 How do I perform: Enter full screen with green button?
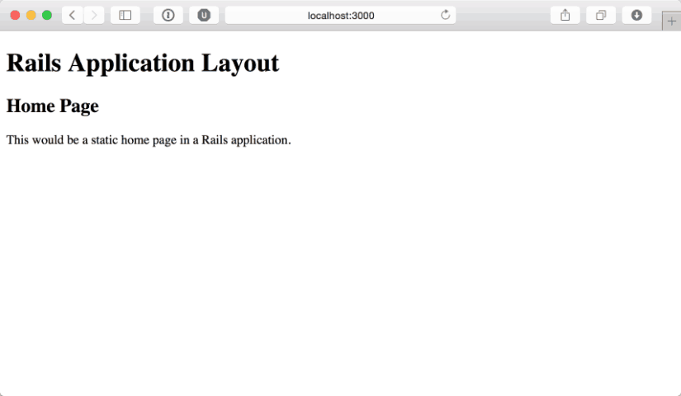pos(47,15)
